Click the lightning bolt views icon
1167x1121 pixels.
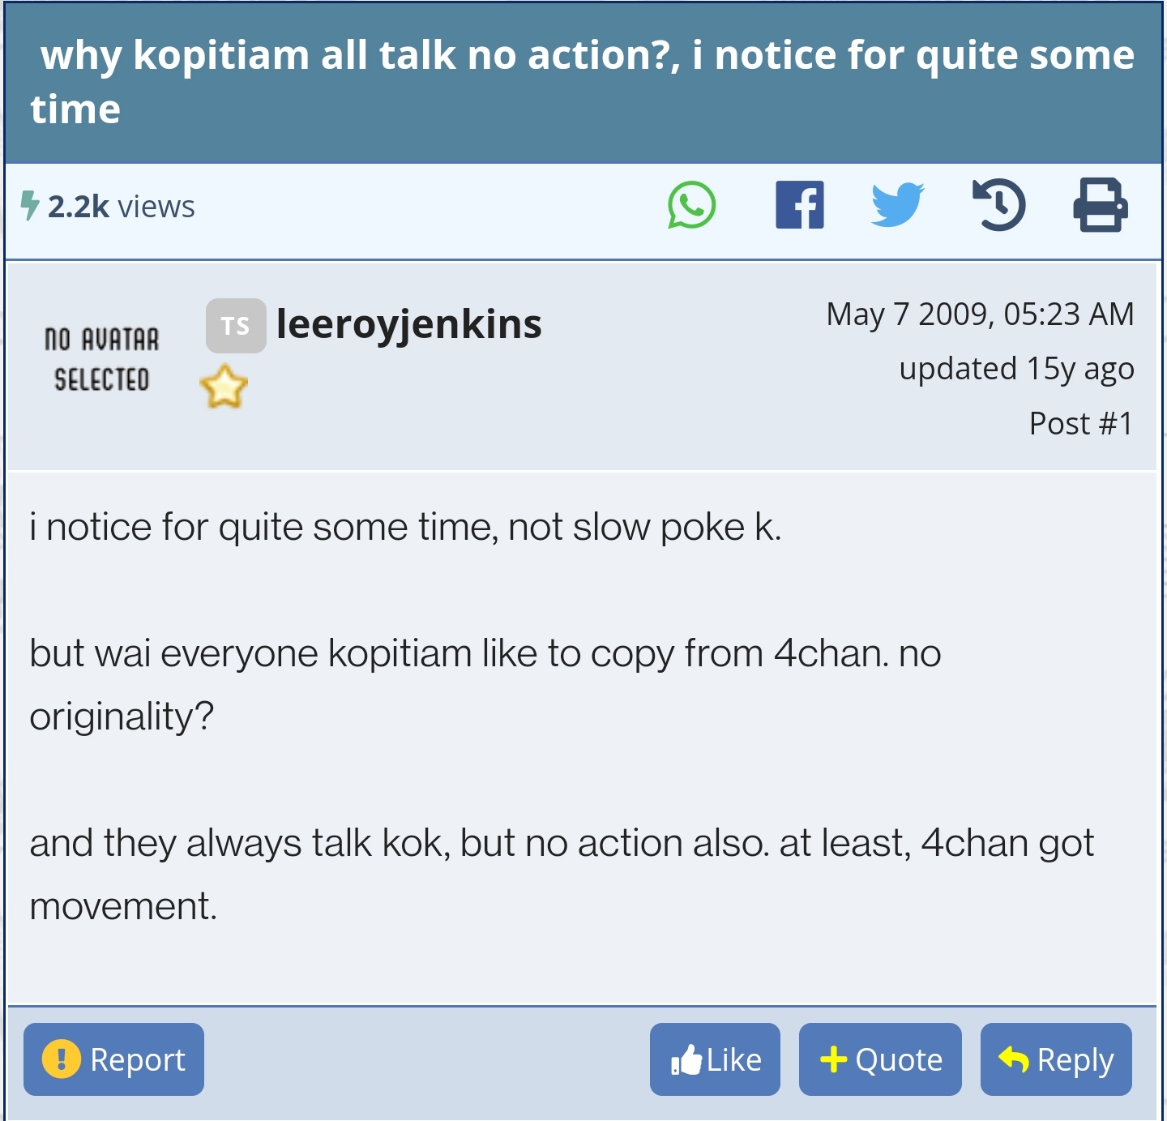[30, 206]
